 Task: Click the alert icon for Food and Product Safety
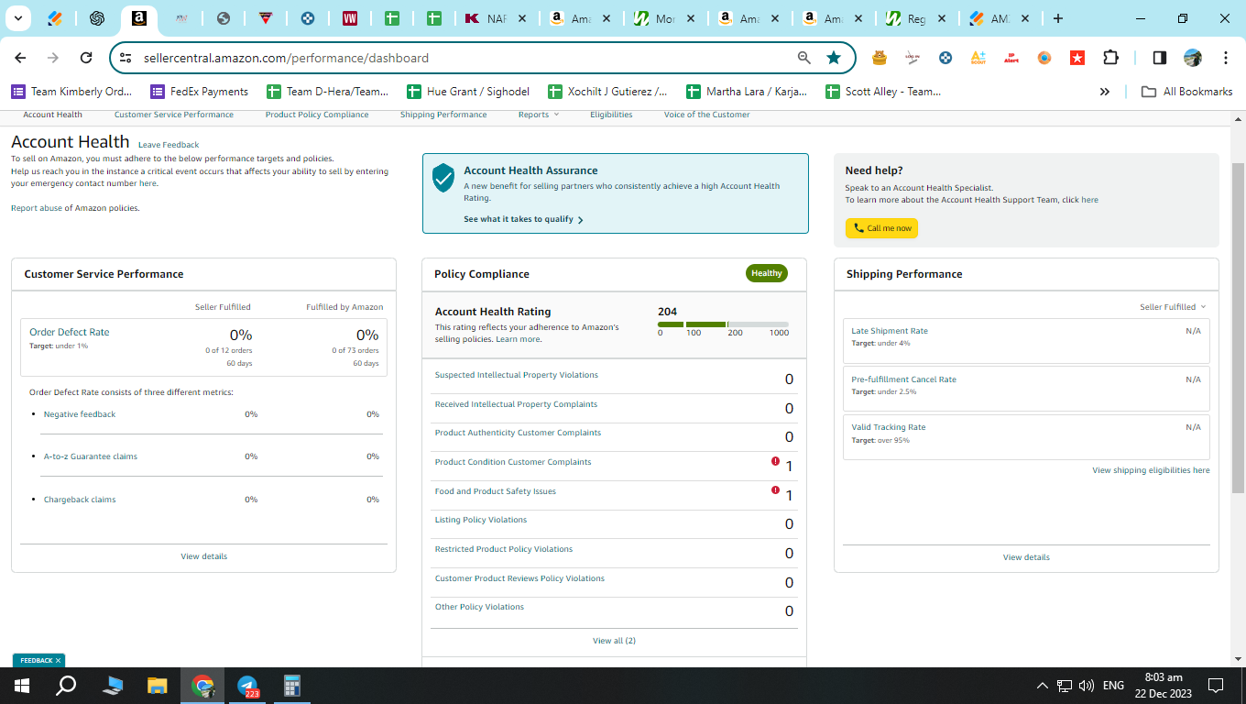775,490
